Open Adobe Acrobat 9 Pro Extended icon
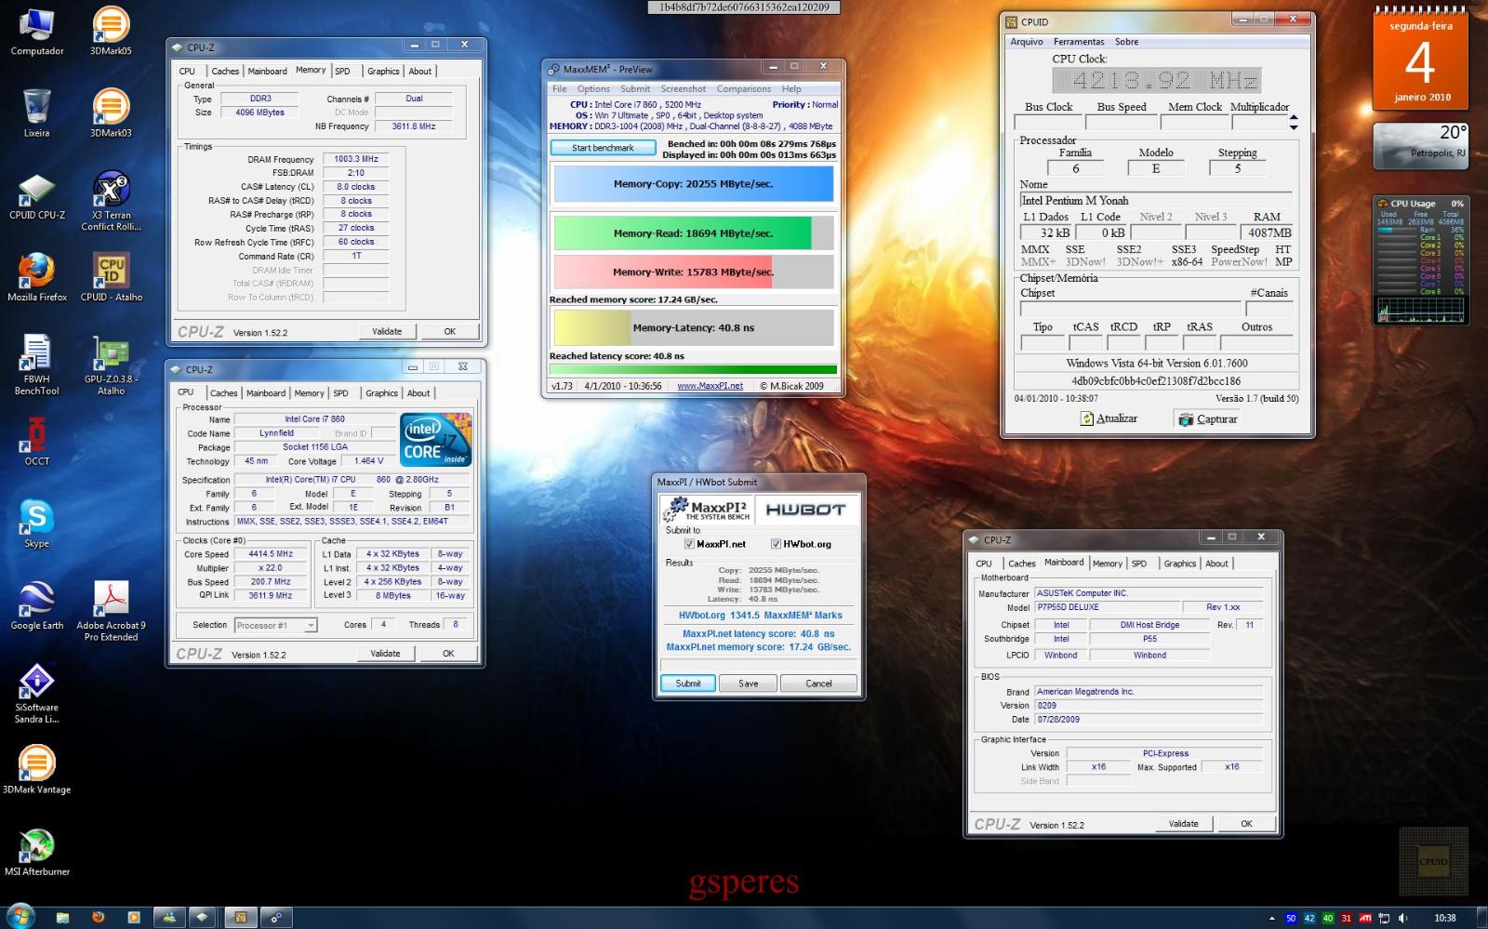Viewport: 1488px width, 929px height. 111,610
